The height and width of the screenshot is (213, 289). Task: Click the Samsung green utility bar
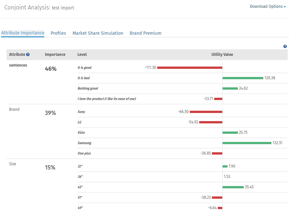coord(247,143)
